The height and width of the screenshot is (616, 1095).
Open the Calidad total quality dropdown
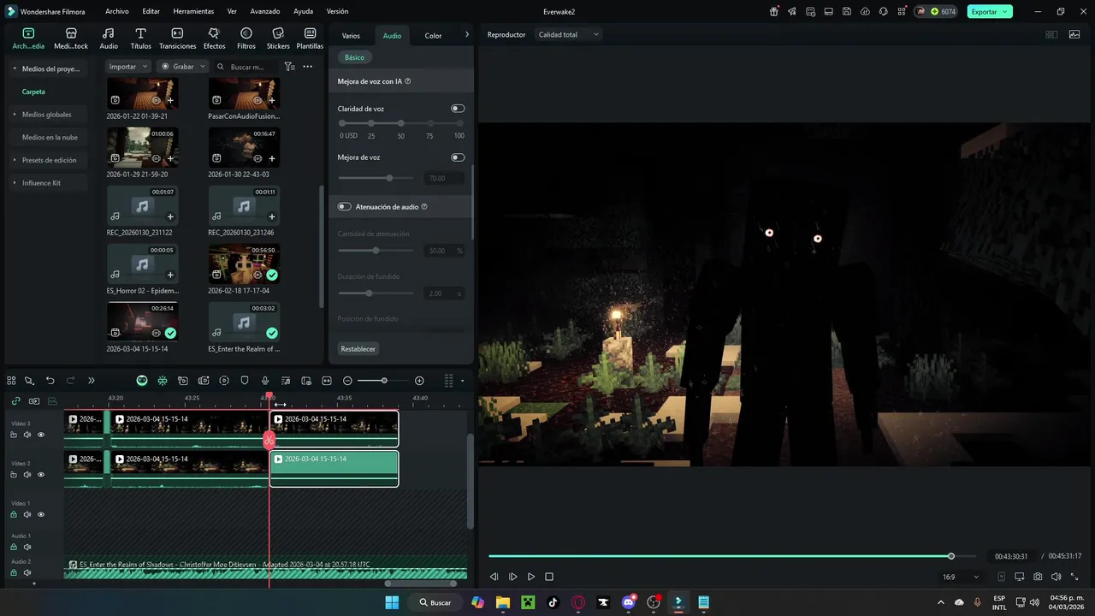point(568,35)
